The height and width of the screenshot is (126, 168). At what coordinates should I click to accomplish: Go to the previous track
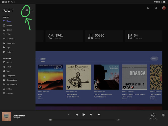click(x=77, y=115)
